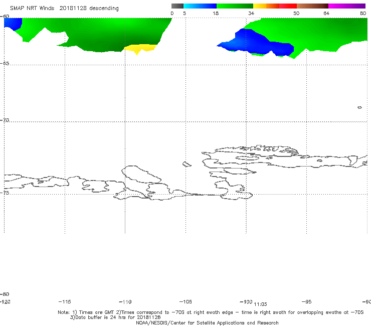Screen dimensions: 371x326
Task: Pick the brown segment of the color bar
Action: tap(312, 6)
